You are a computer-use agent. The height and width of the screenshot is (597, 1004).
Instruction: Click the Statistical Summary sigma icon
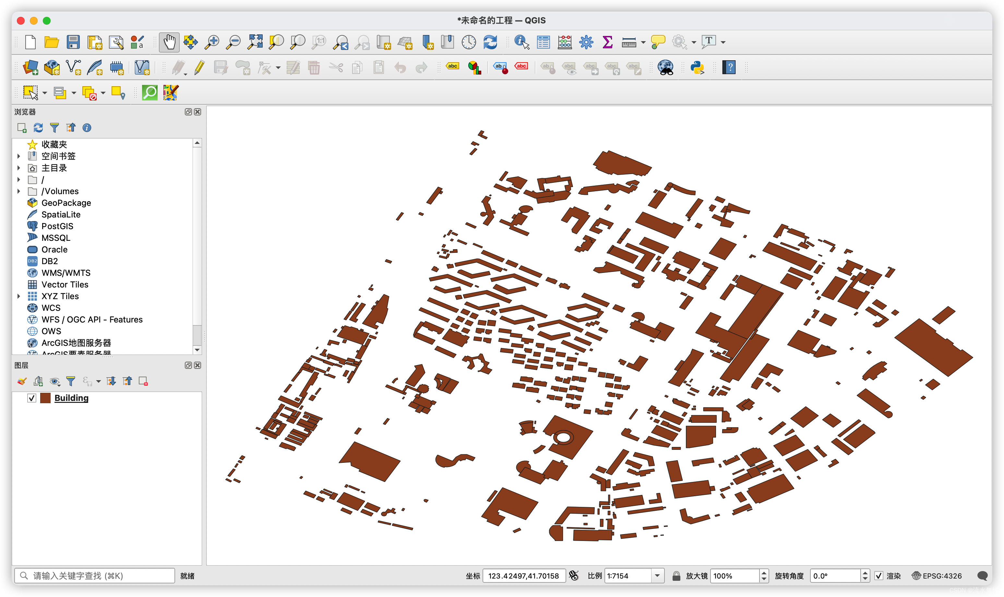coord(607,42)
